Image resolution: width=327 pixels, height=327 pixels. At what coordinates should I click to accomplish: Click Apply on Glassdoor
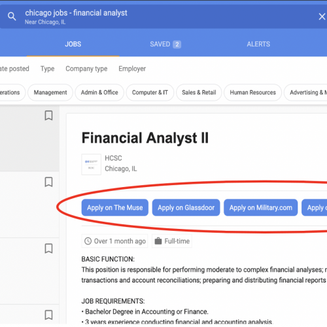pyautogui.click(x=186, y=207)
